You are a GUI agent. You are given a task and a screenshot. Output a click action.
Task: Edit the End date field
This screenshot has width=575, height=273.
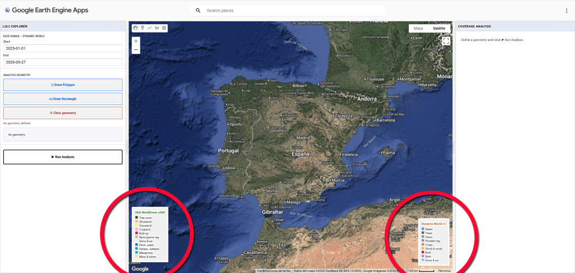coord(62,62)
